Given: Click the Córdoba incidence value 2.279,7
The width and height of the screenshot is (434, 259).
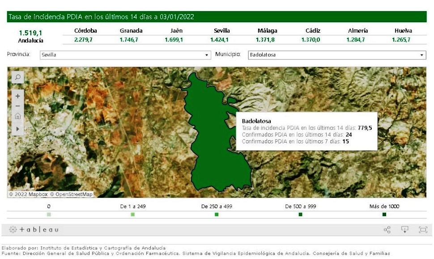Looking at the screenshot, I should 85,40.
